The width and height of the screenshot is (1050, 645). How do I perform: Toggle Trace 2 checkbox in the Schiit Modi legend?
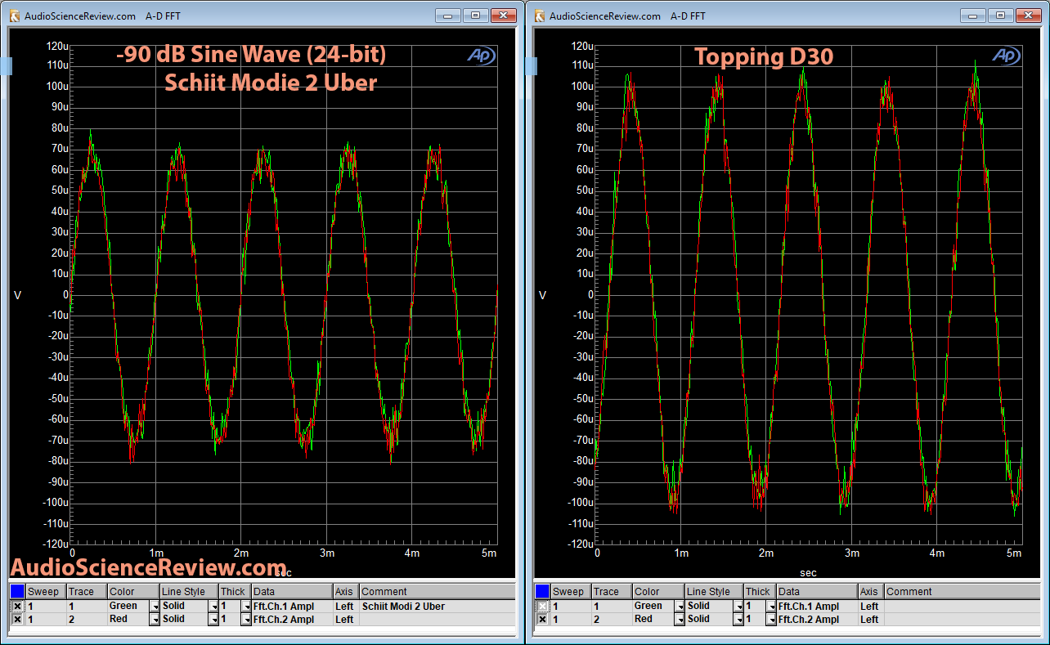[x=17, y=620]
